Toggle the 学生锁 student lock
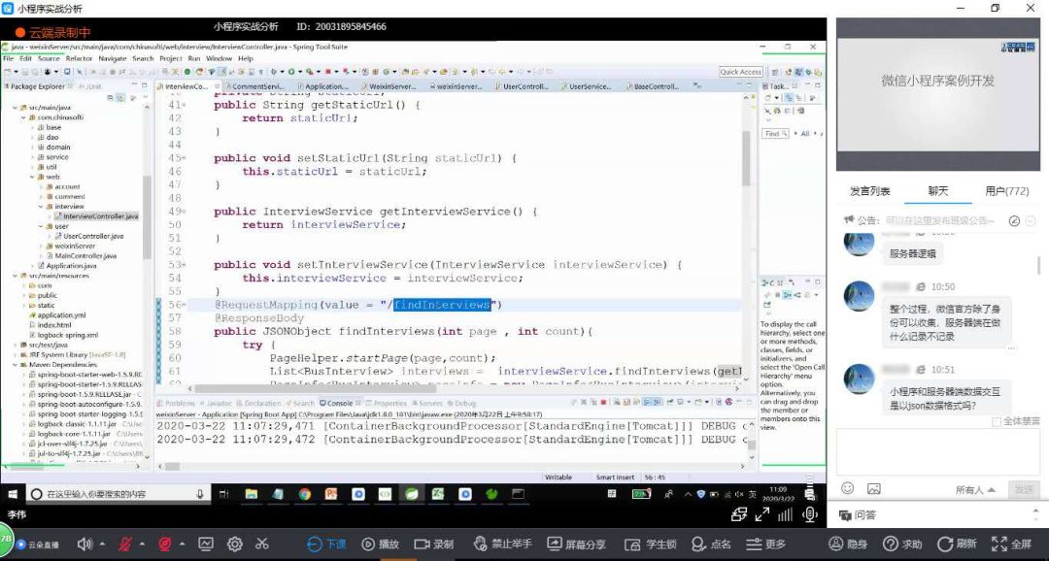 pyautogui.click(x=650, y=544)
